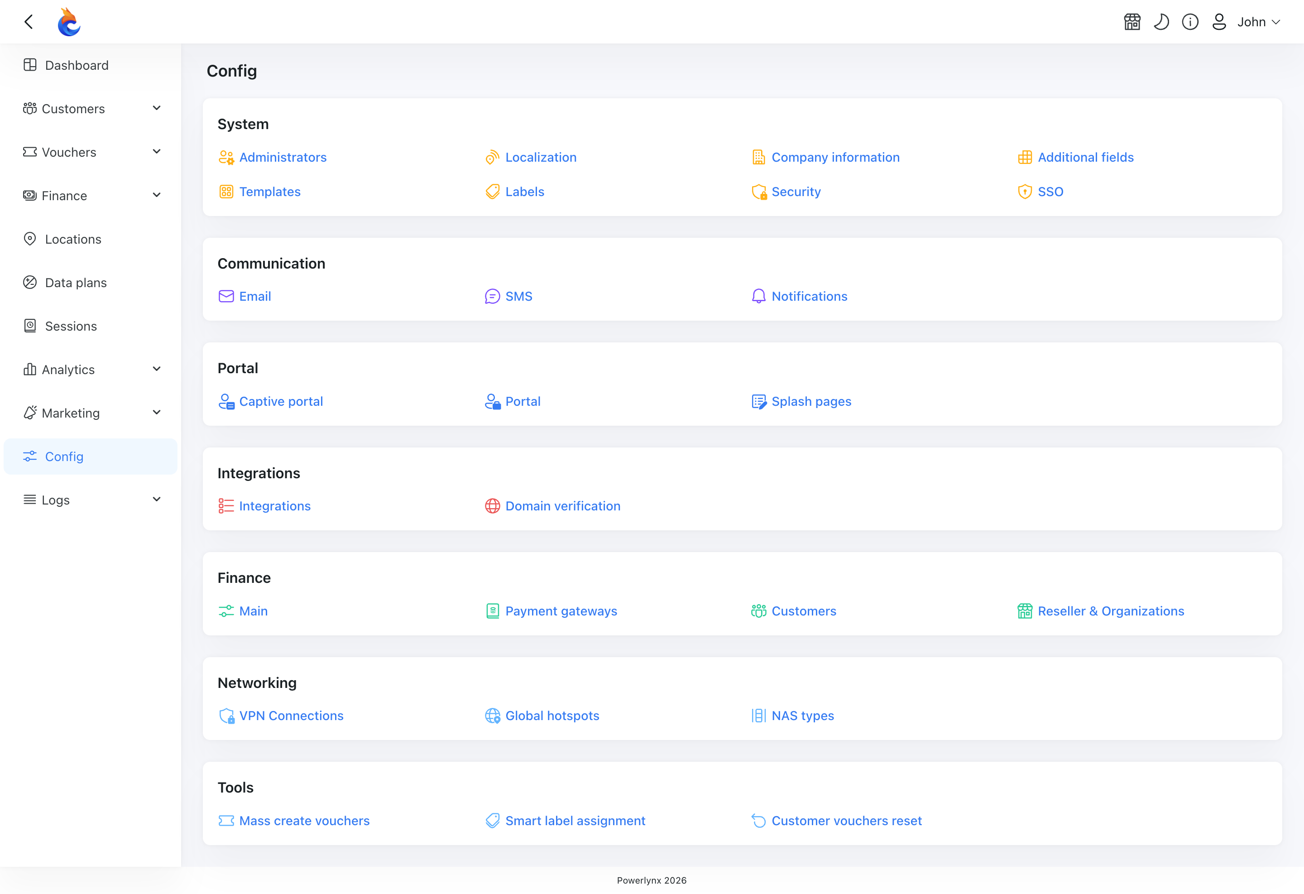Screen dimensions: 1304x894
Task: Click the SMS chat bubble icon
Action: (492, 296)
